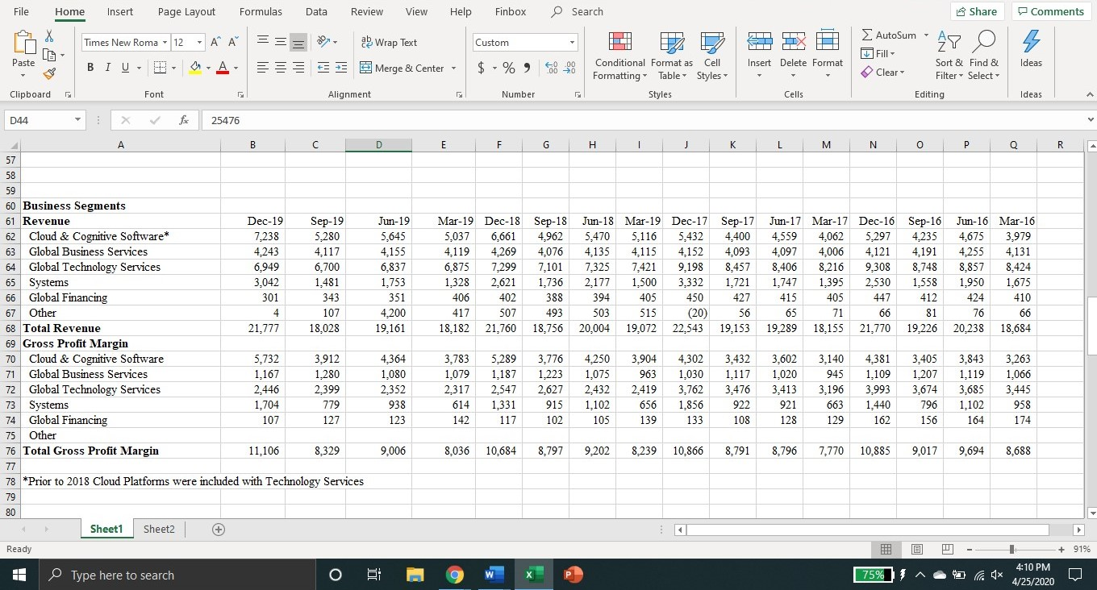Click the Share button
The image size is (1097, 590).
pos(978,11)
